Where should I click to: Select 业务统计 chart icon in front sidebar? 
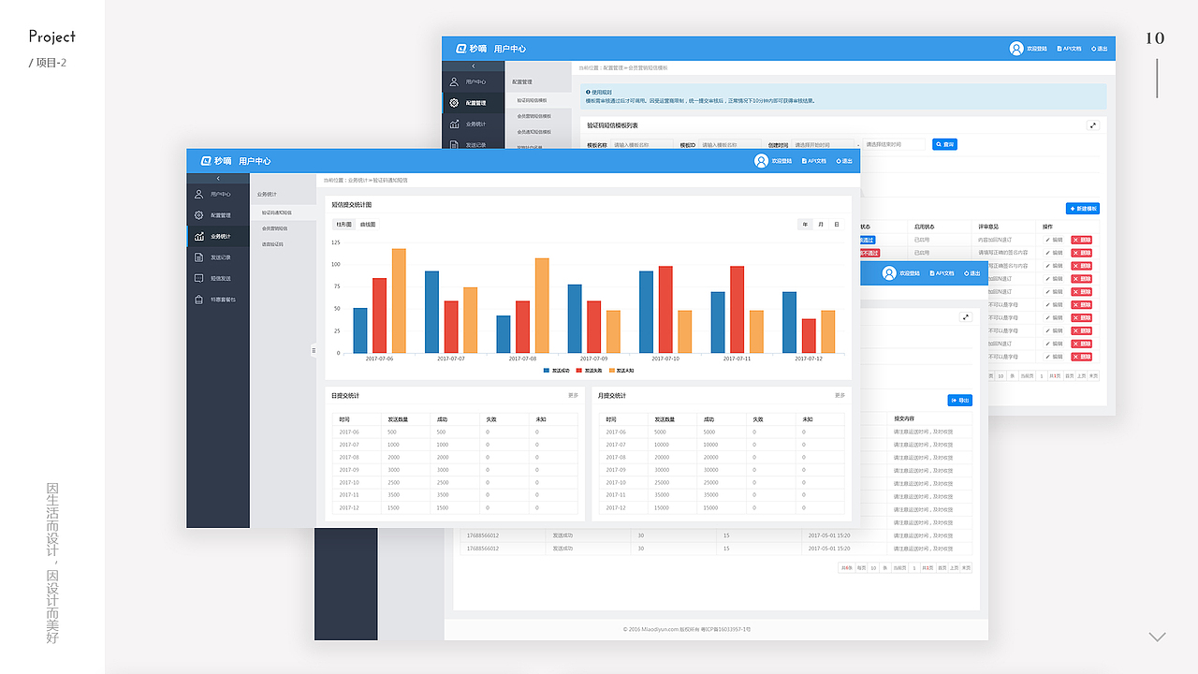tap(198, 236)
